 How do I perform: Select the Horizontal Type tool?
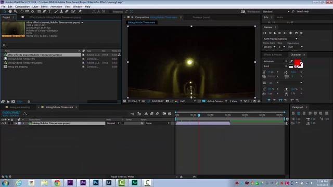[50, 11]
